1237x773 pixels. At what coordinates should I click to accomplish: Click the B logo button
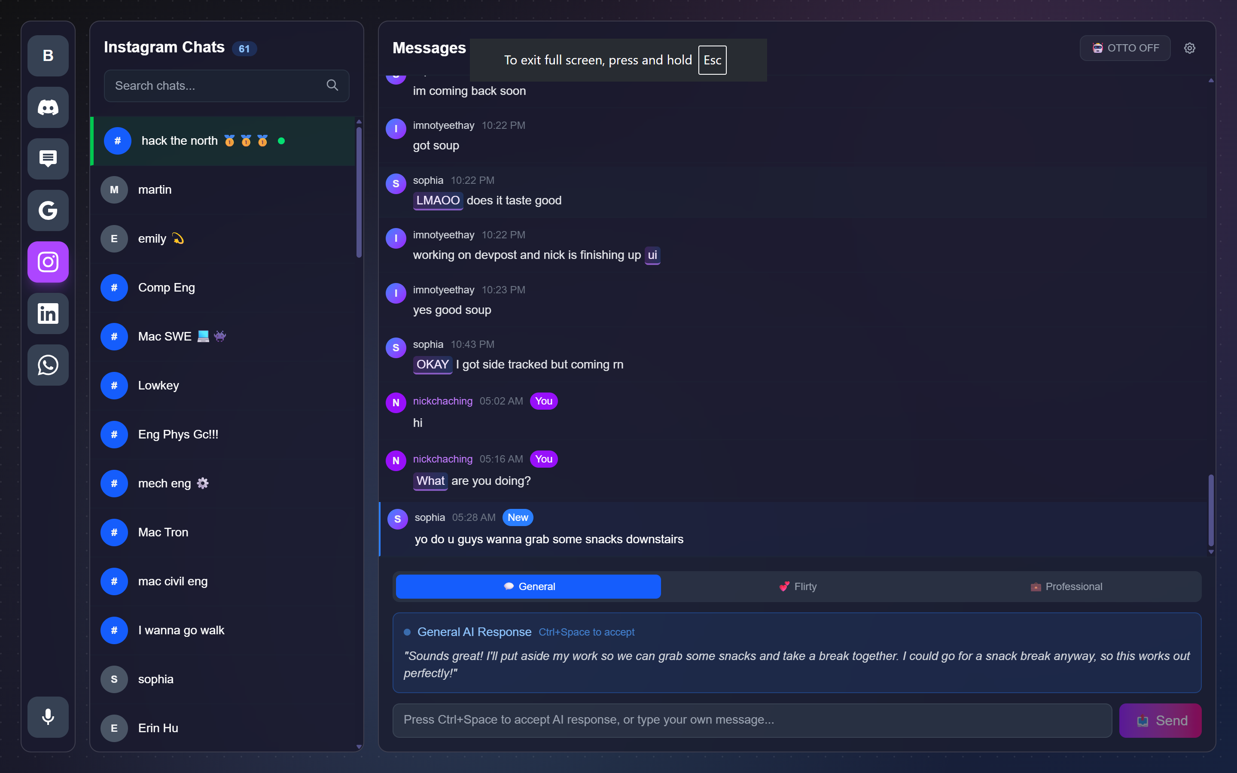48,56
